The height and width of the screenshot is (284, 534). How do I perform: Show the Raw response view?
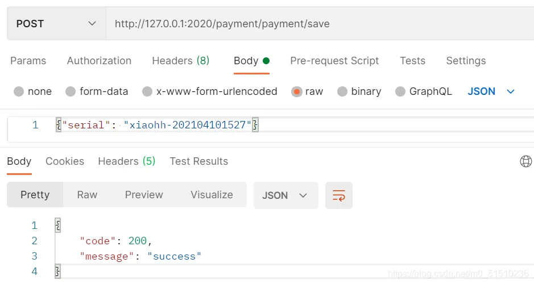87,195
